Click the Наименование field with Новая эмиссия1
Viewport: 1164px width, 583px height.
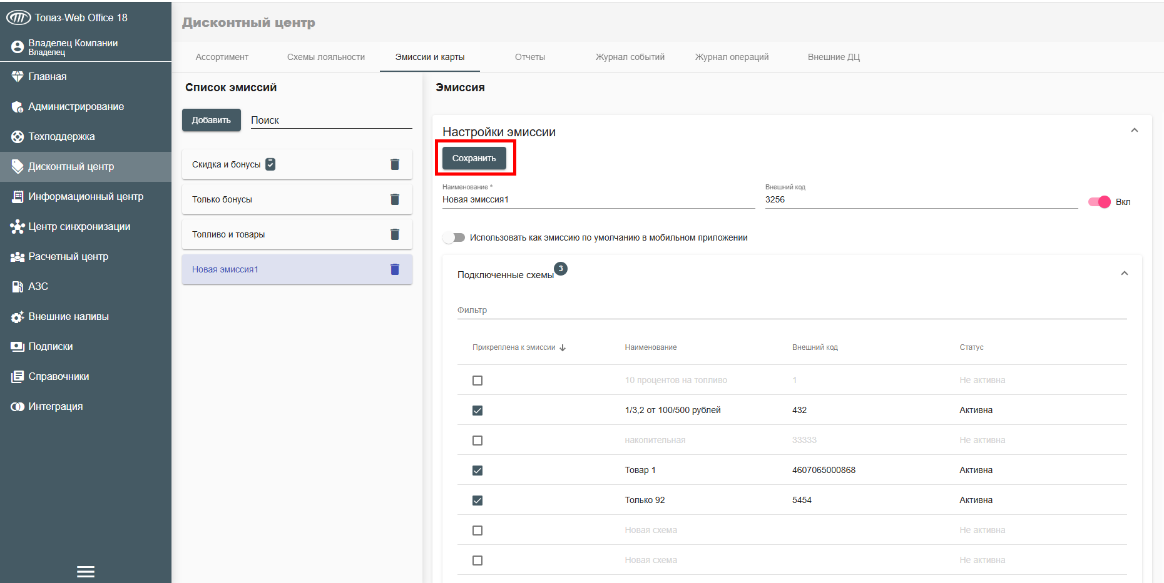pyautogui.click(x=599, y=199)
